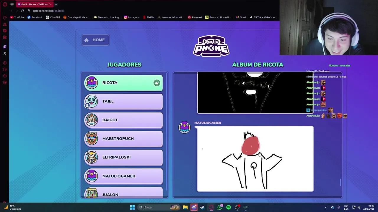Open the Insumax Informatica bookmark

tap(171, 17)
